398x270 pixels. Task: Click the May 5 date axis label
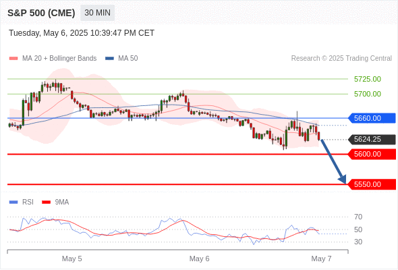point(72,259)
